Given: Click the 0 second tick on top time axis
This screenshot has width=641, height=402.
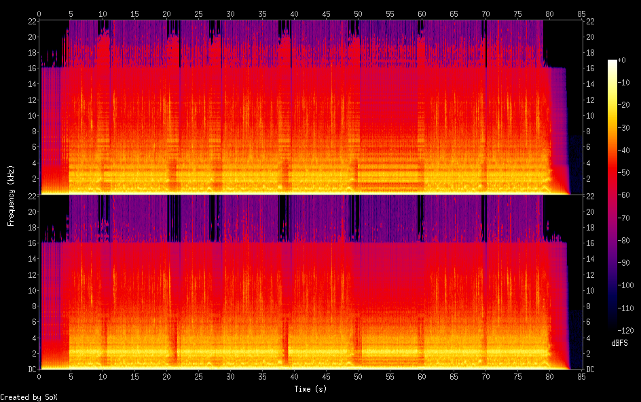Looking at the screenshot, I should tap(39, 14).
